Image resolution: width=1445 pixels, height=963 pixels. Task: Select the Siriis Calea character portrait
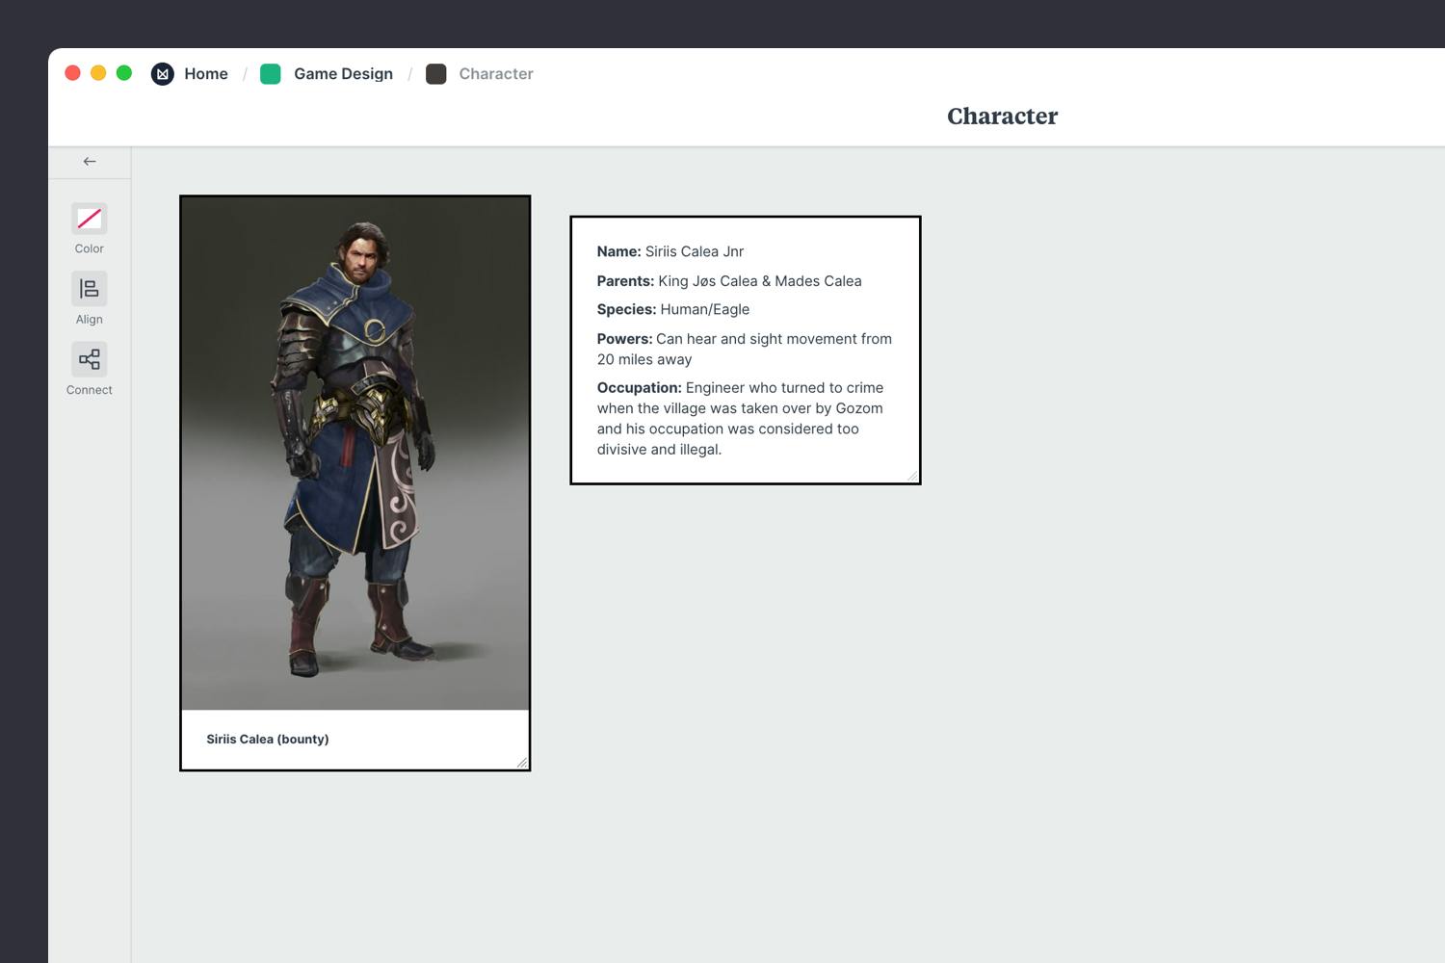pyautogui.click(x=355, y=451)
